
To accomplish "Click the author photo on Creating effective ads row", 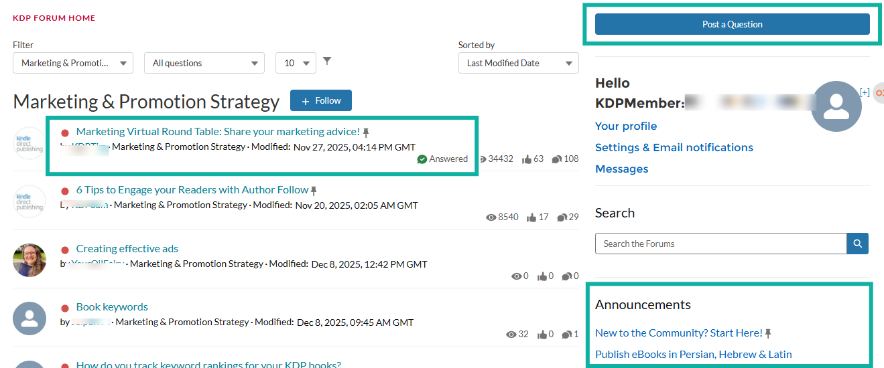I will [29, 260].
